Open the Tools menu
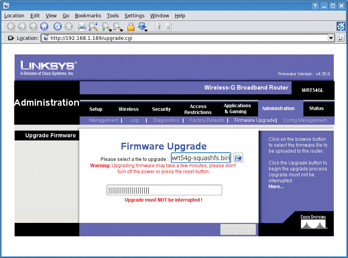 coord(113,16)
